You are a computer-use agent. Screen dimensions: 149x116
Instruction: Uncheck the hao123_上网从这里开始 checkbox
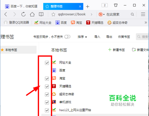[x=47, y=110]
